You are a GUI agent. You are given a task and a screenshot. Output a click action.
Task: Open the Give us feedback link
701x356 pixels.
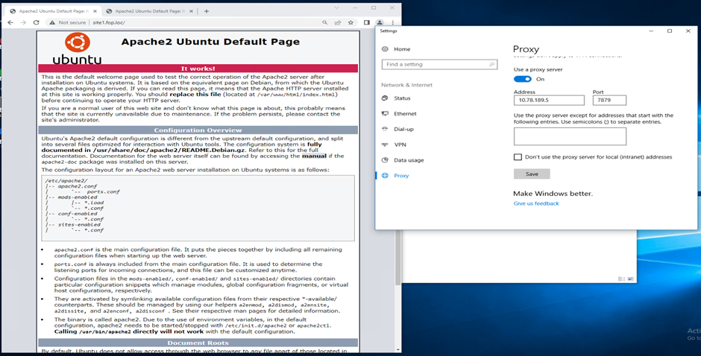coord(535,203)
